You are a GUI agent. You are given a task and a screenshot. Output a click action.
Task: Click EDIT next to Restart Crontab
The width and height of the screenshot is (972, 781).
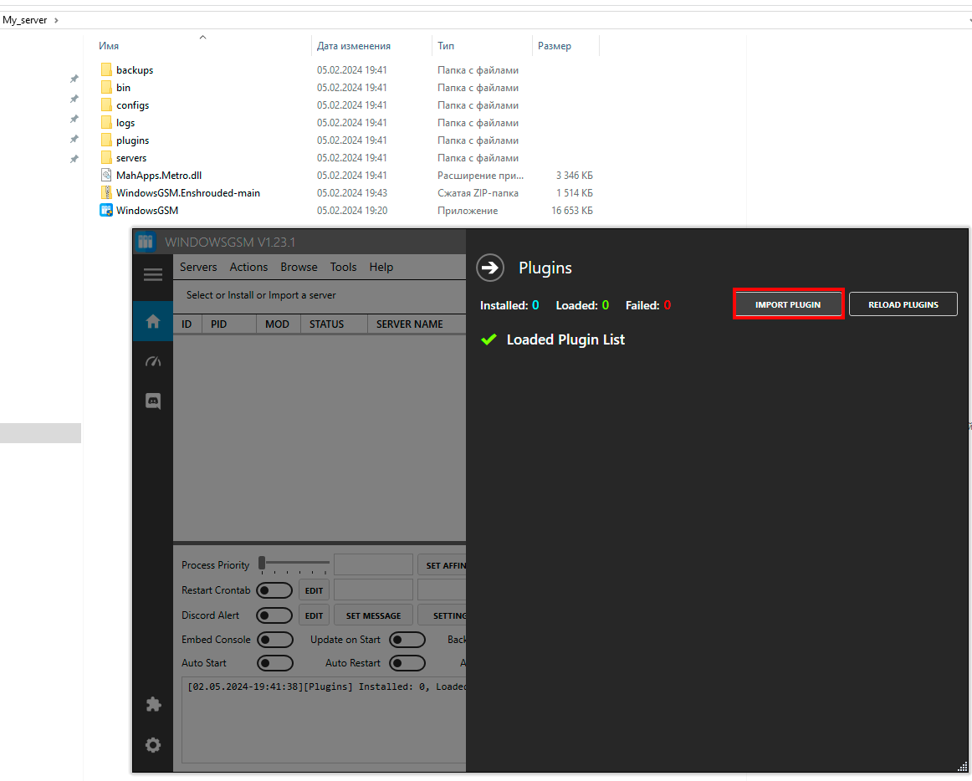pos(314,590)
